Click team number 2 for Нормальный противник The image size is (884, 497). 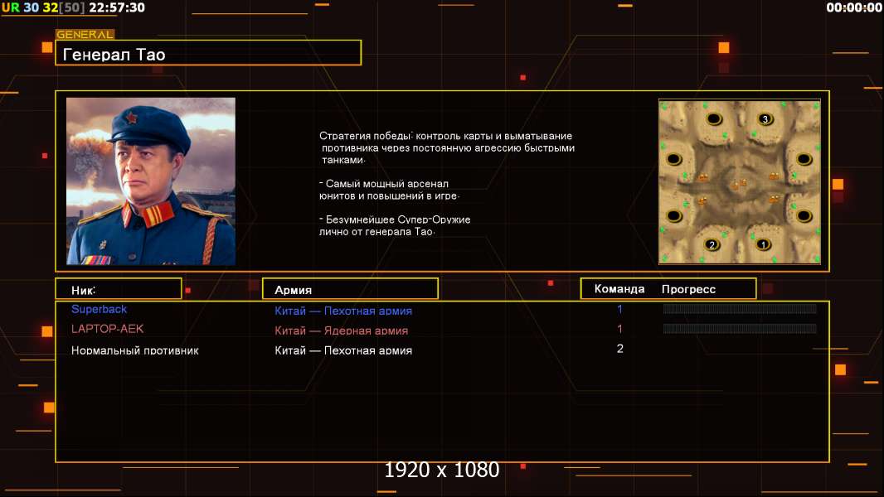pos(619,349)
